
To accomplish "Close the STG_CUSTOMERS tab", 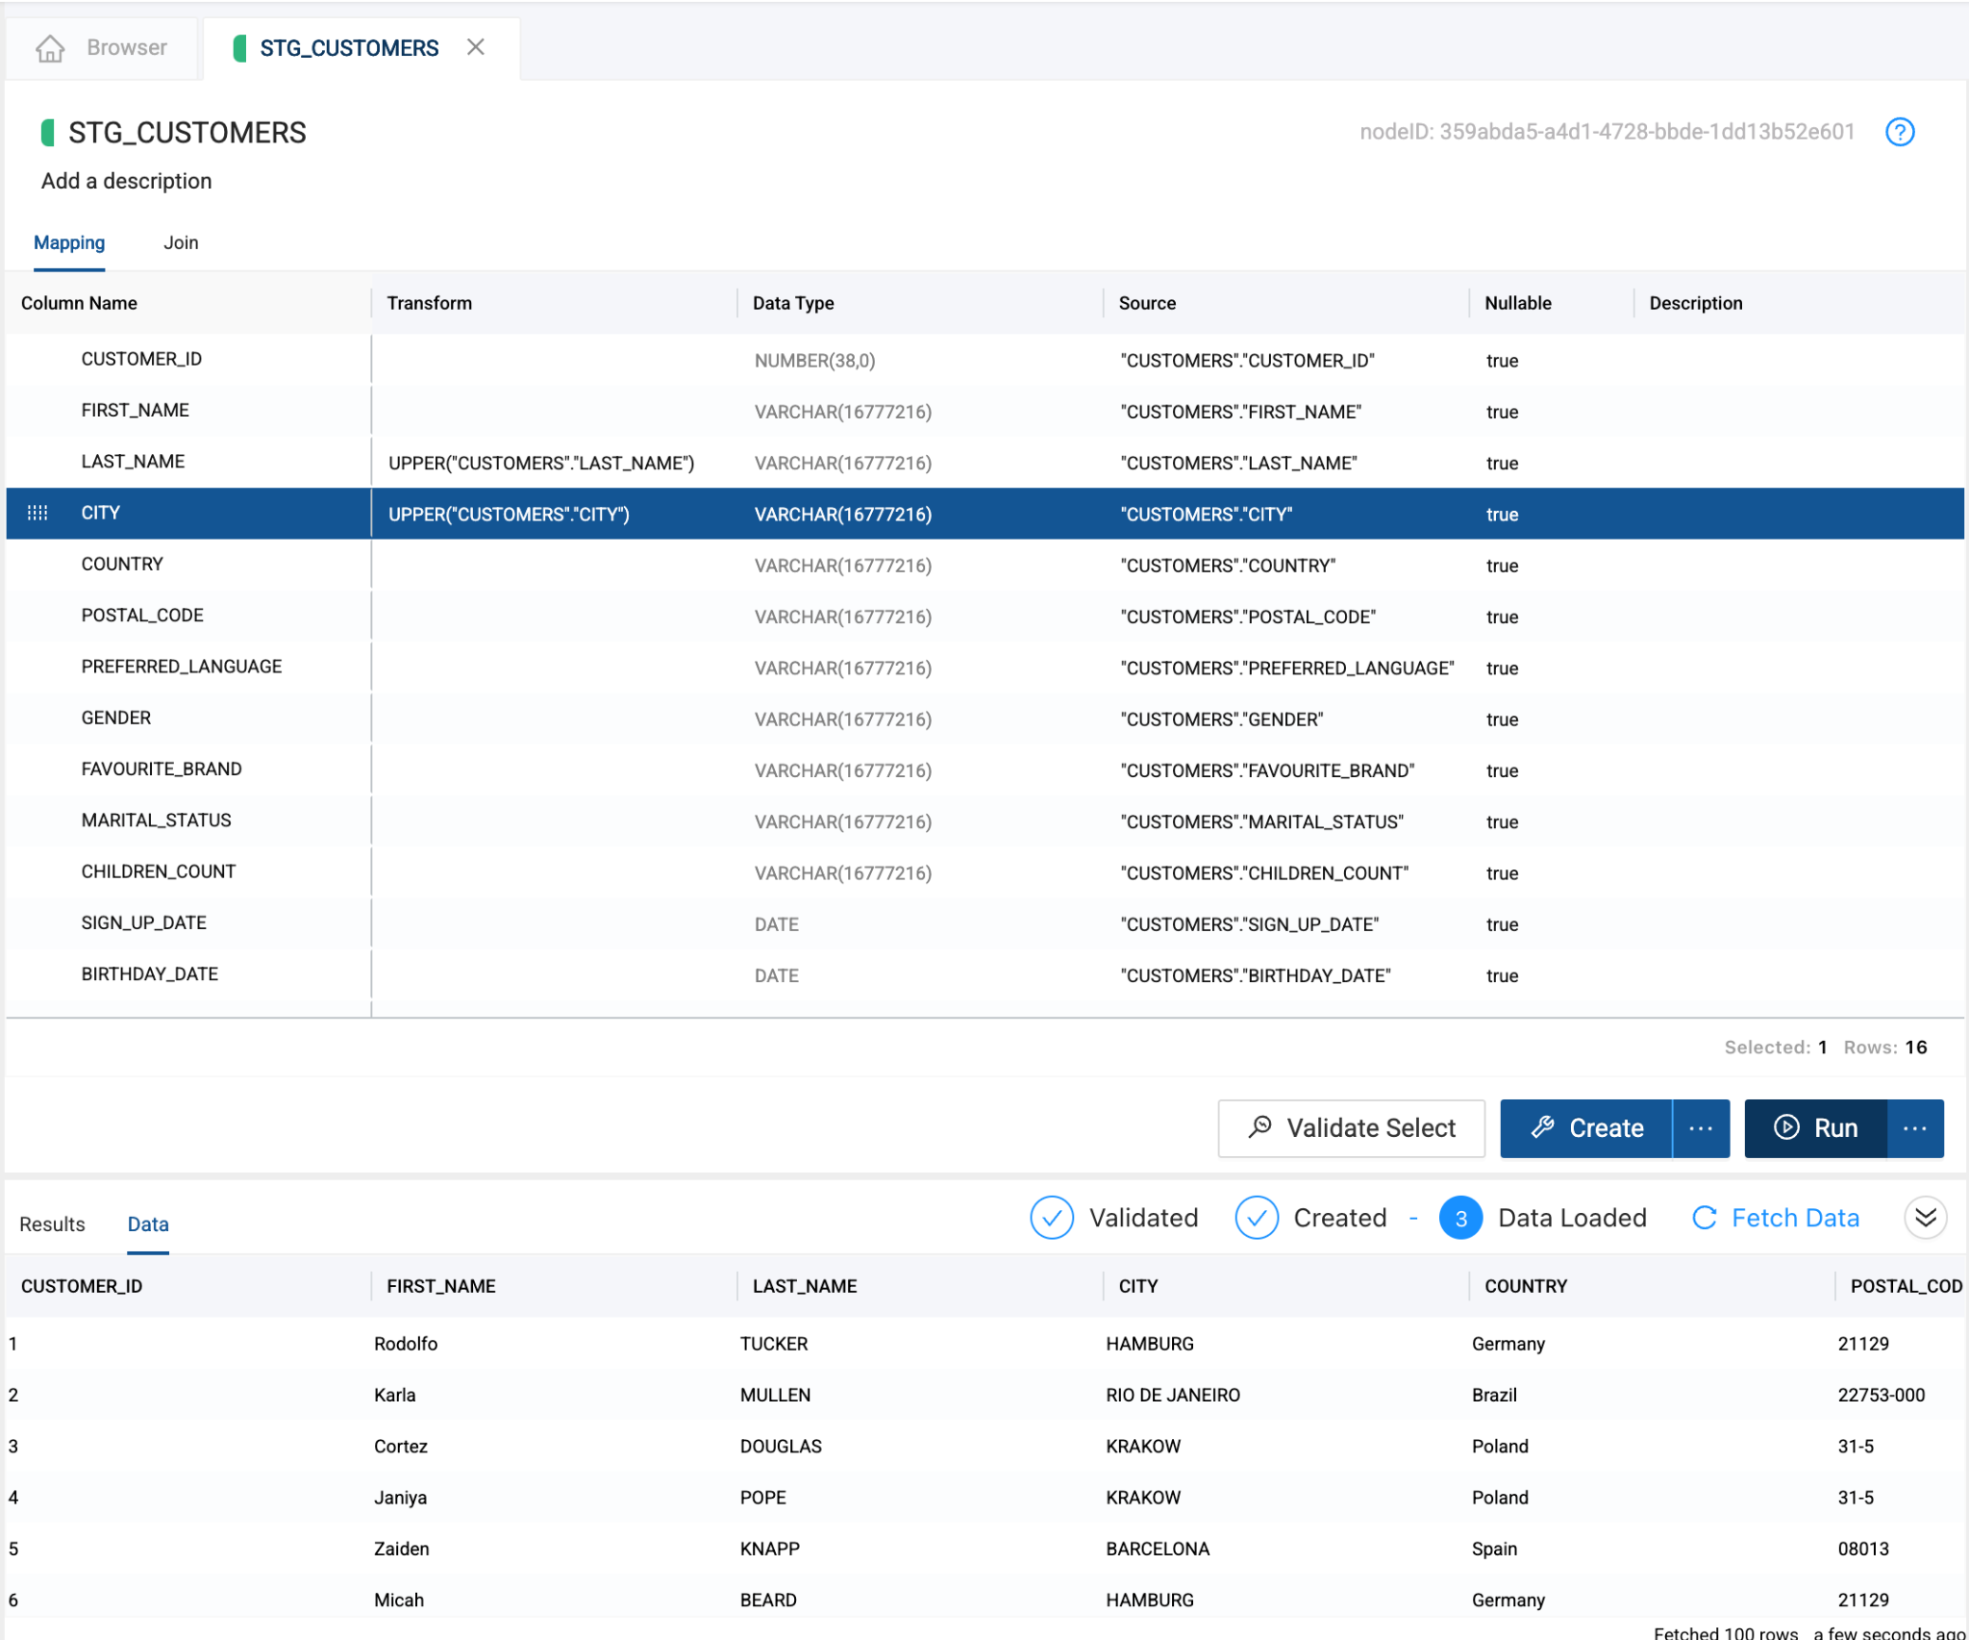I will click(x=476, y=47).
